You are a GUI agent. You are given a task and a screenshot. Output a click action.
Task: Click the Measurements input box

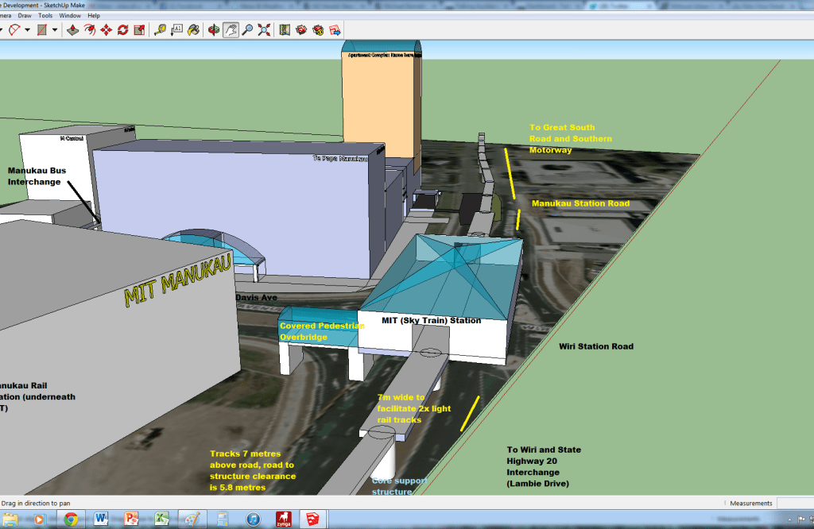(x=795, y=503)
